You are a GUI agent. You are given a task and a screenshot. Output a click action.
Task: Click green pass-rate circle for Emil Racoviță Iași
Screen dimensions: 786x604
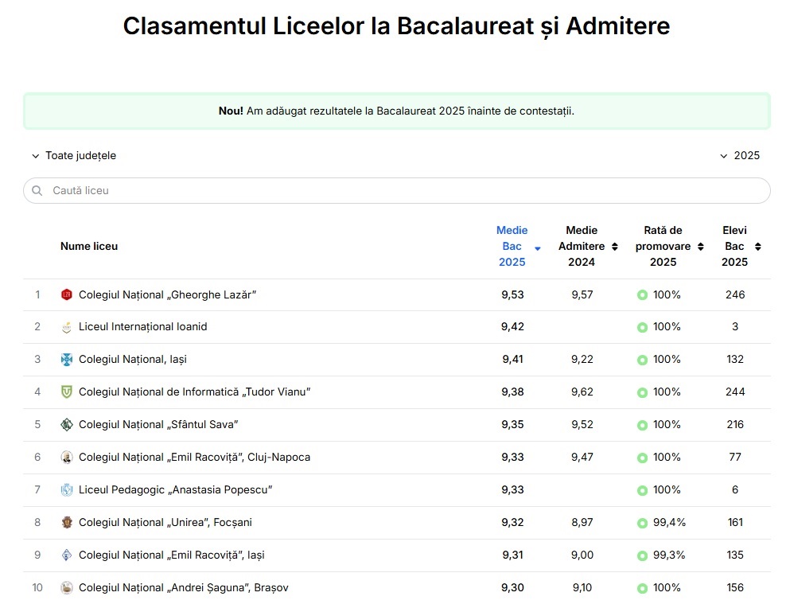tap(642, 556)
